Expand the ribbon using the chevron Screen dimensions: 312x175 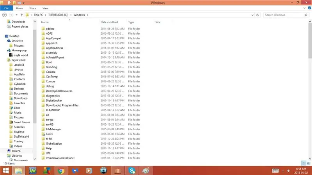pos(305,8)
